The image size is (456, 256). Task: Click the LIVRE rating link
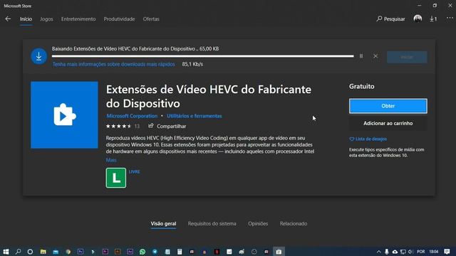pyautogui.click(x=135, y=172)
